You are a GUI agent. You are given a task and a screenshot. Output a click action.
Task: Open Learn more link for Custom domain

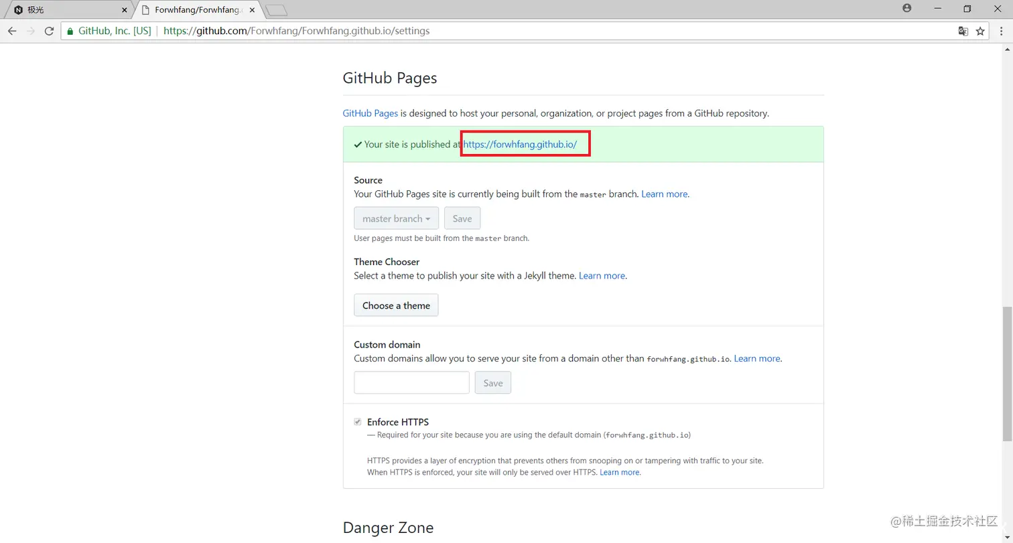[x=757, y=359]
